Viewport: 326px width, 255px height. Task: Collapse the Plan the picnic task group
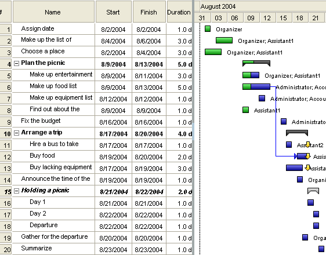[x=16, y=63]
